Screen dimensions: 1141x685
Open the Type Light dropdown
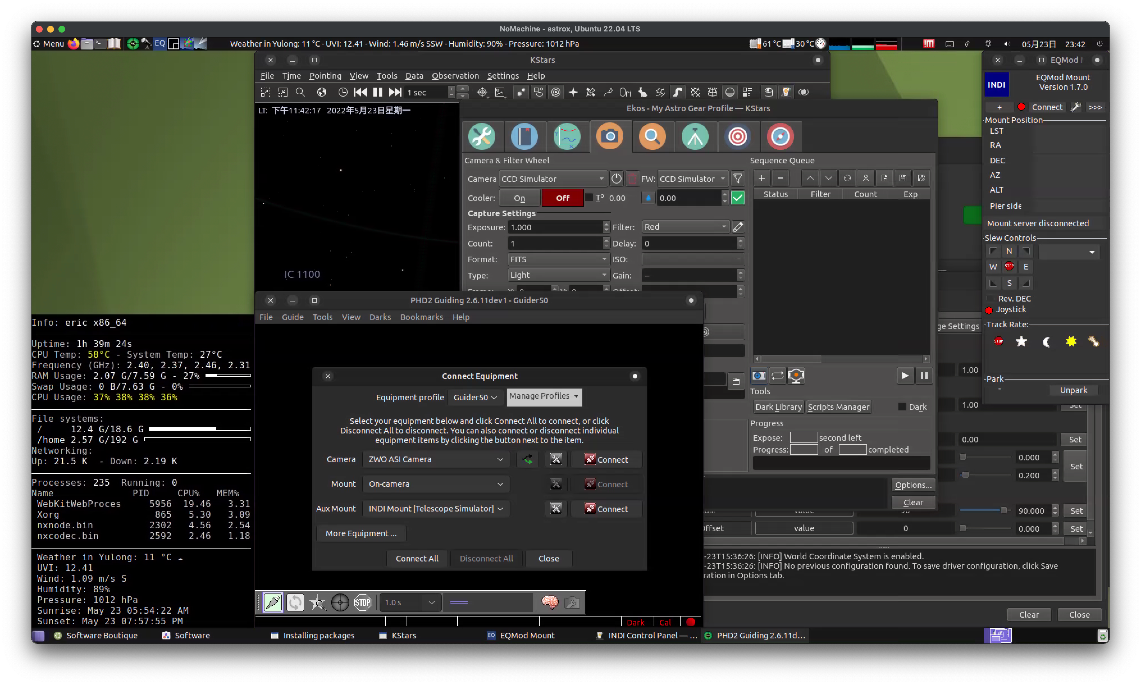(x=558, y=275)
